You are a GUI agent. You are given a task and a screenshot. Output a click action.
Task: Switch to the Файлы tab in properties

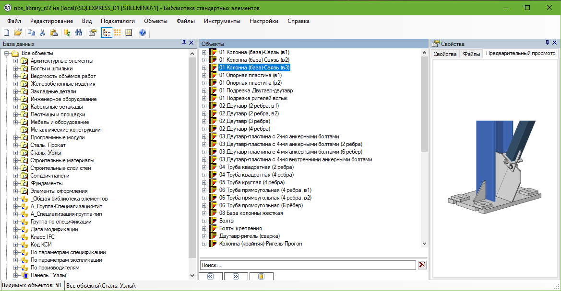click(x=471, y=54)
